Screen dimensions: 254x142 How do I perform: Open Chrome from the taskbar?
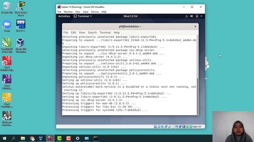[32, 138]
